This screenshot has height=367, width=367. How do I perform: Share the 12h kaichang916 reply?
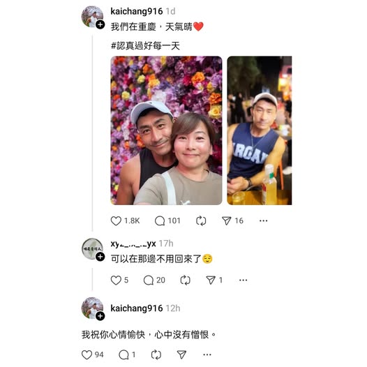point(181,355)
